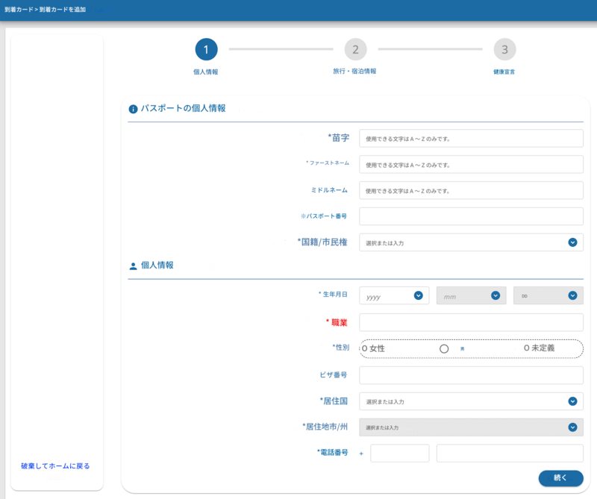The image size is (597, 499).
Task: Open the 国籍/市民権 dropdown
Action: (x=471, y=242)
